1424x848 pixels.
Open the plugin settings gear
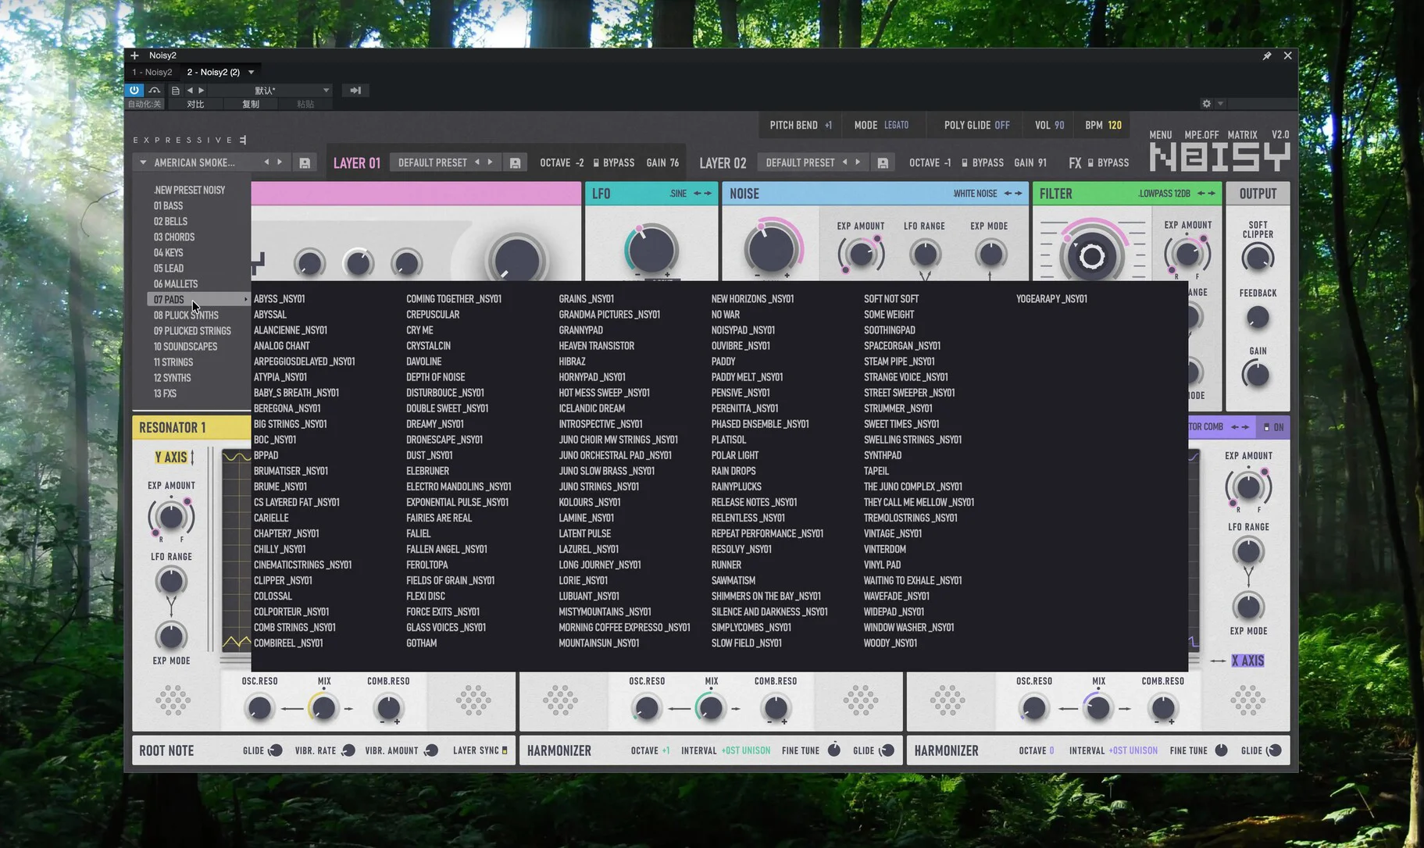[1206, 104]
